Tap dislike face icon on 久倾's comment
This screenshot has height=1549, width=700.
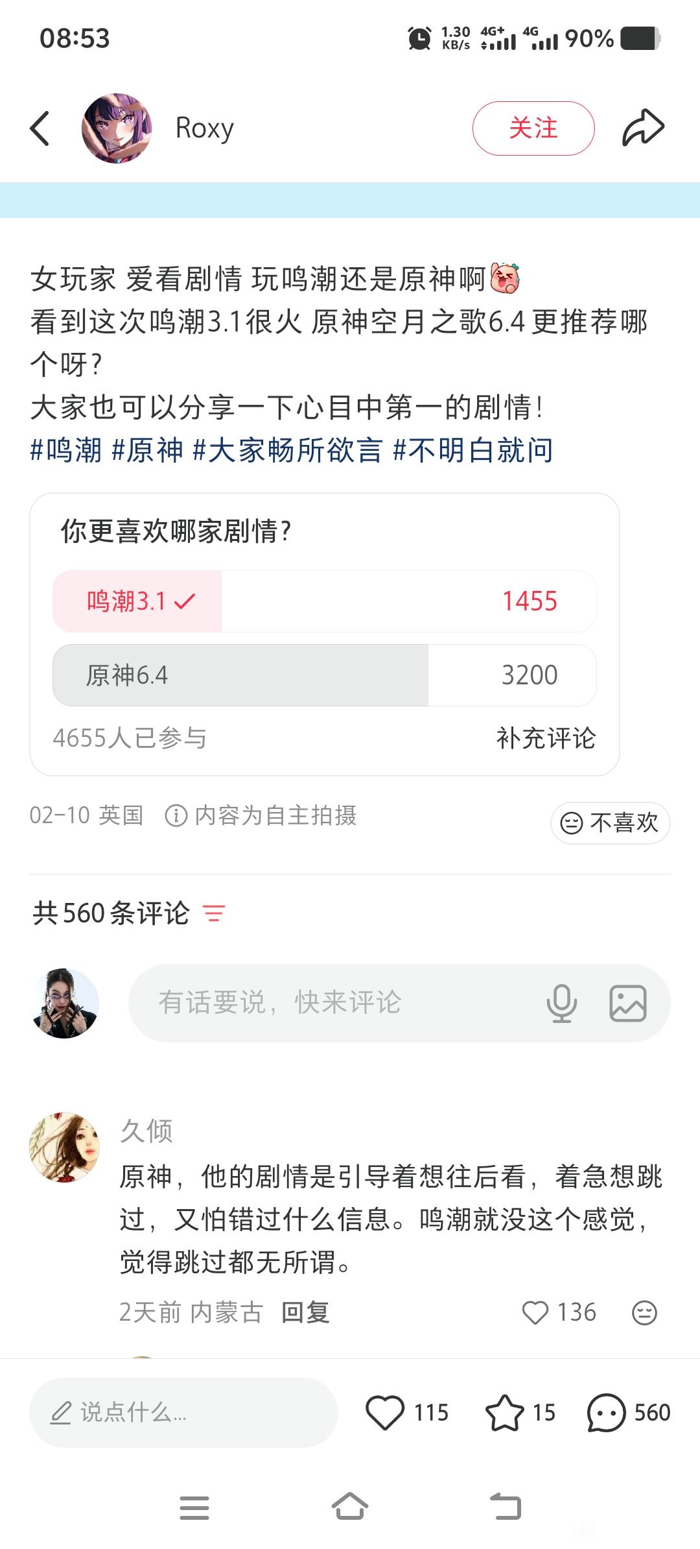(644, 1313)
